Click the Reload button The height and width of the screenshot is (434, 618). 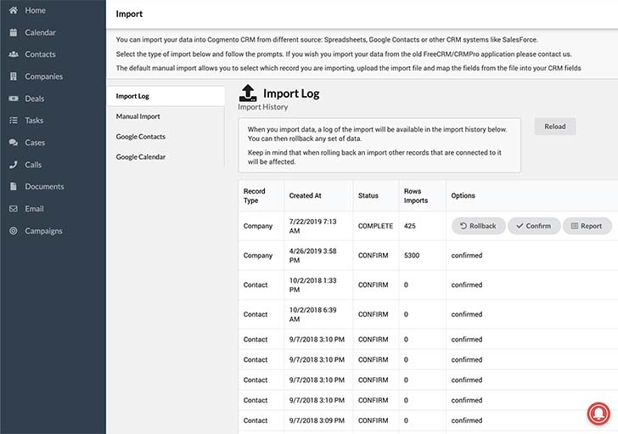tap(555, 127)
